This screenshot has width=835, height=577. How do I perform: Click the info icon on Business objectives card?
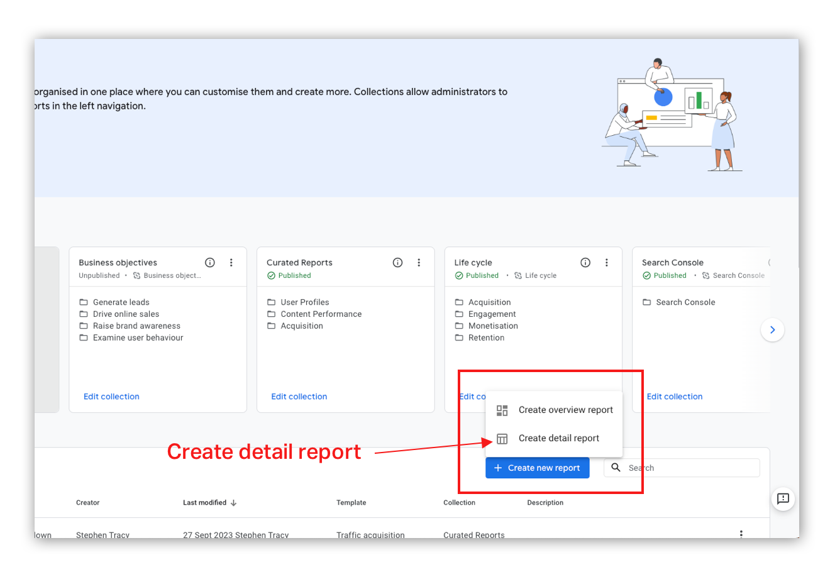pos(209,262)
